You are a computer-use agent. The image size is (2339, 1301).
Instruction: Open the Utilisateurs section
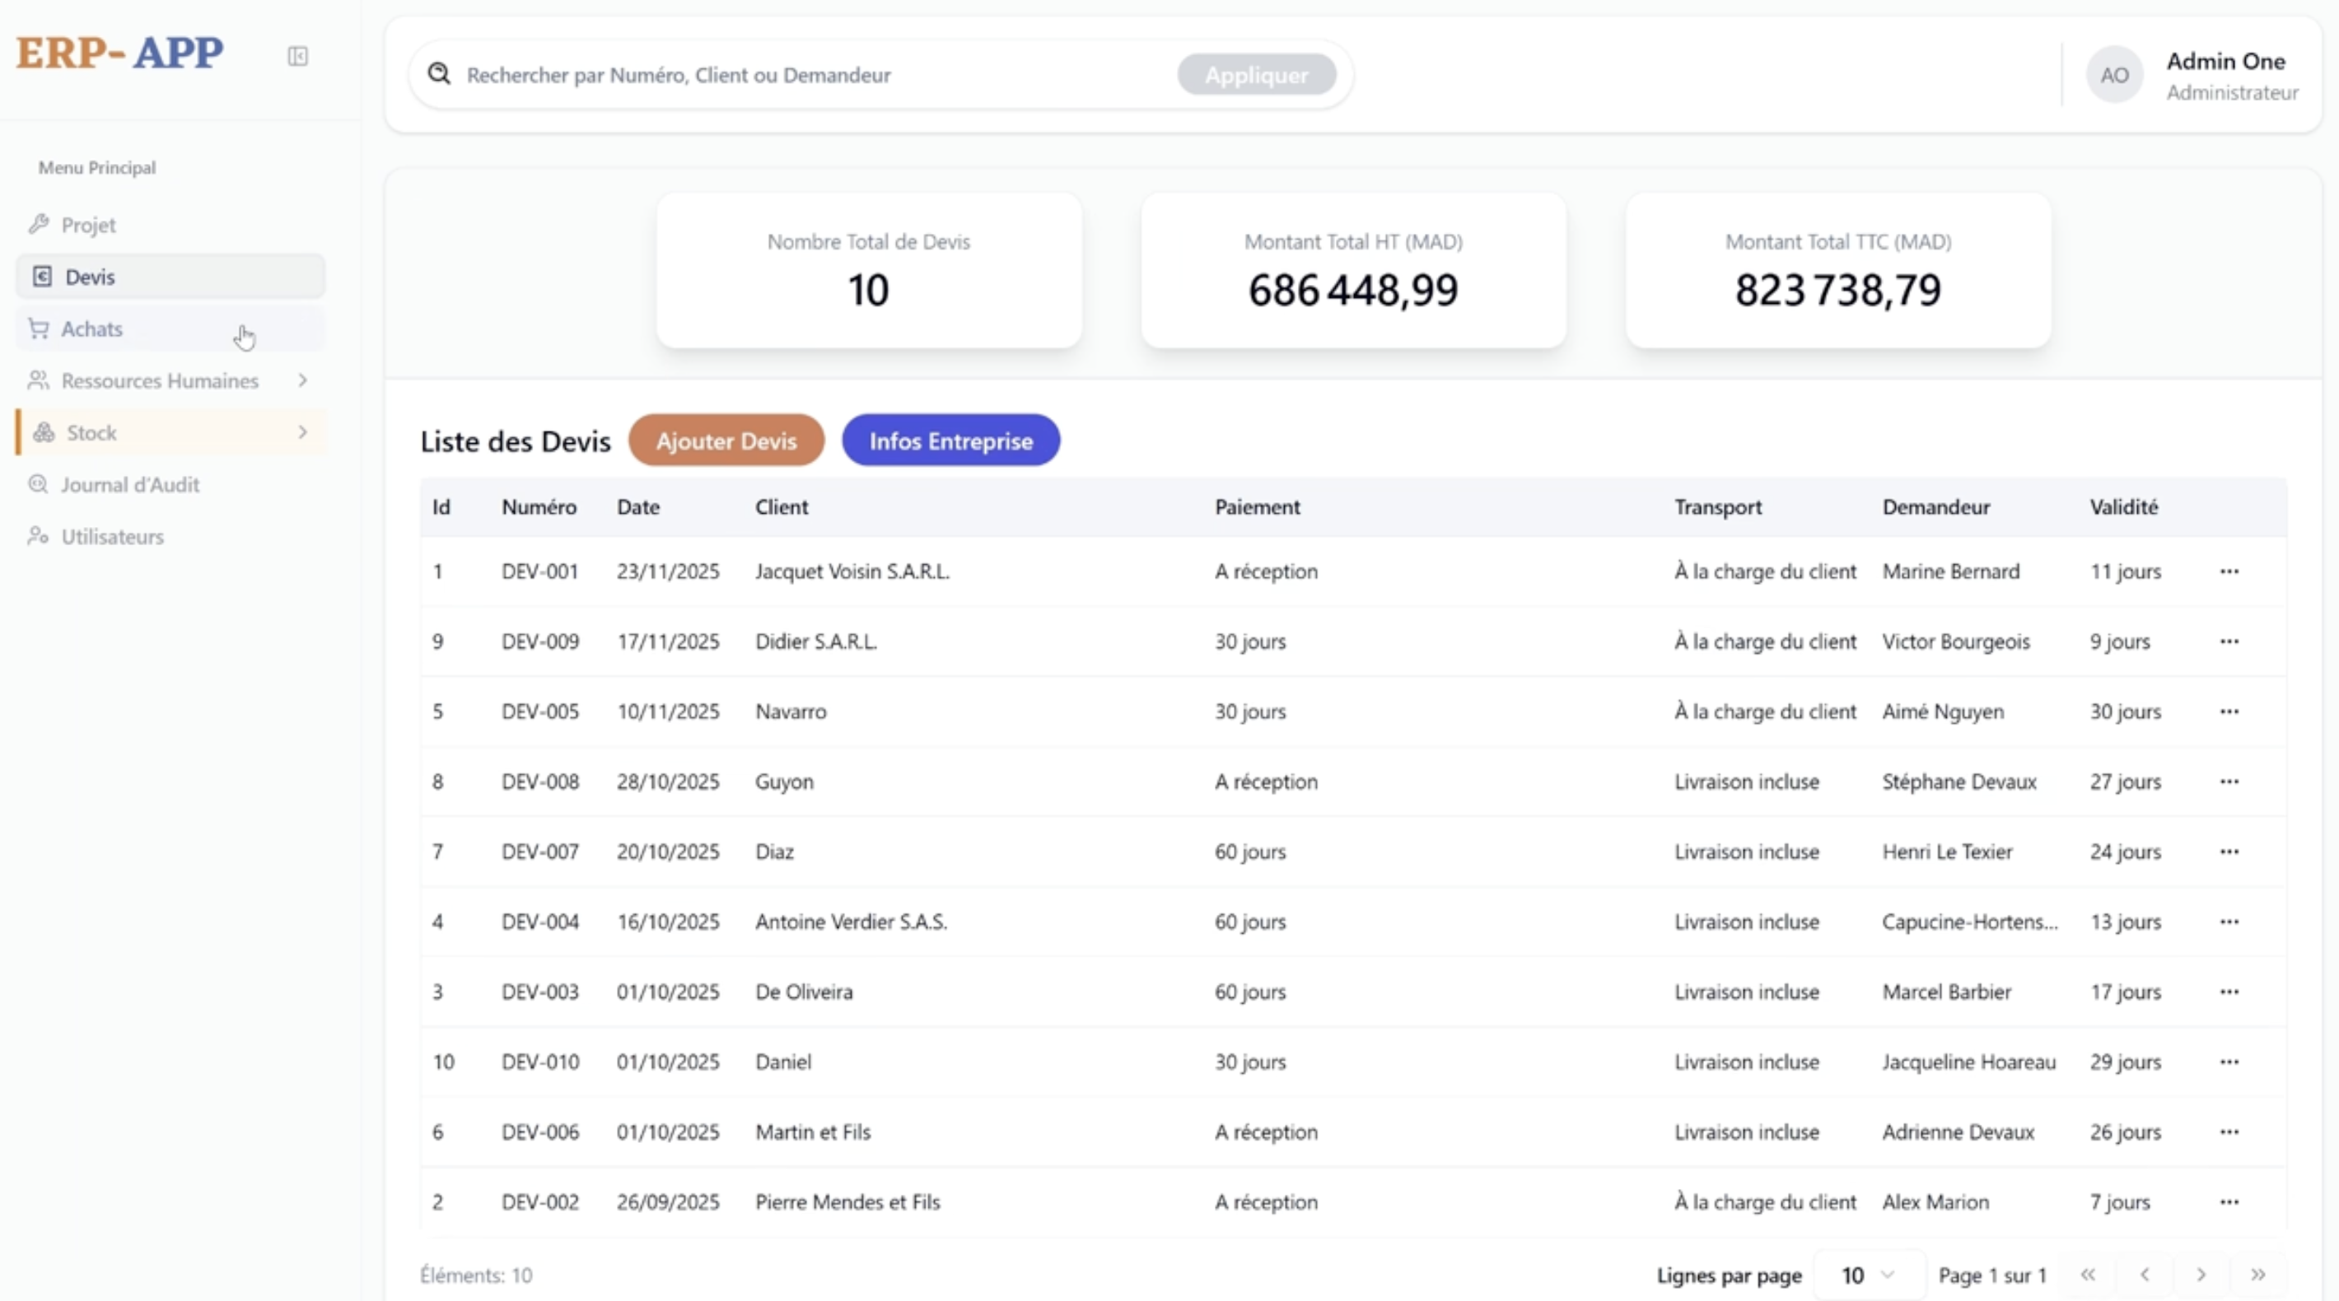pyautogui.click(x=113, y=537)
